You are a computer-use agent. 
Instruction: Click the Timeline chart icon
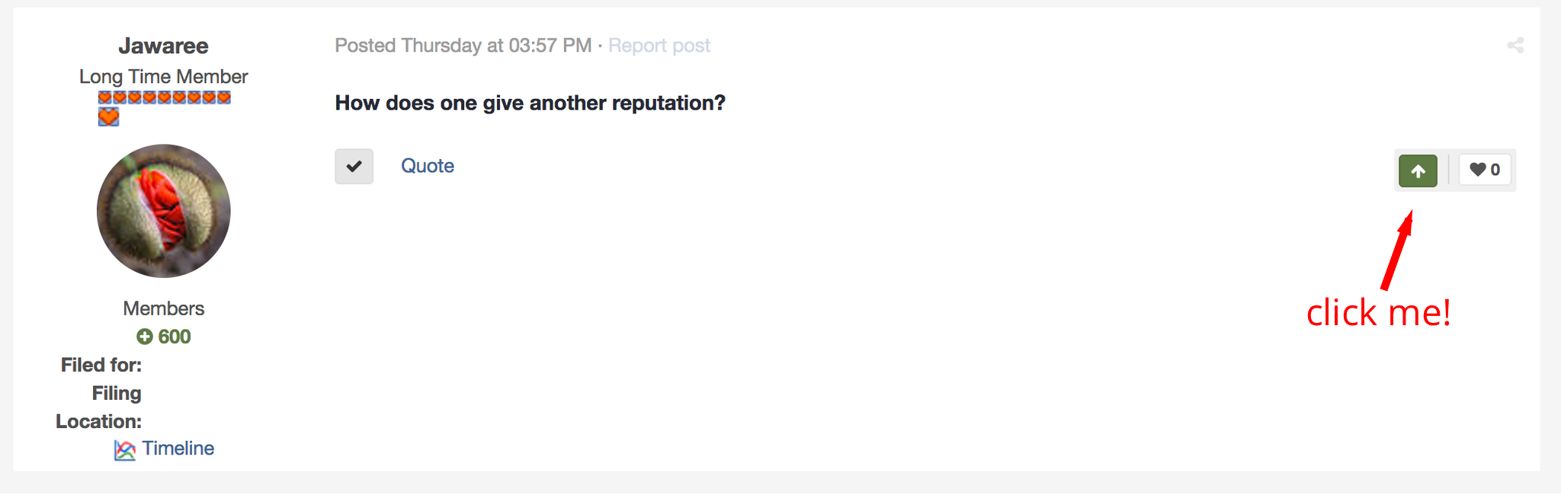pyautogui.click(x=125, y=450)
